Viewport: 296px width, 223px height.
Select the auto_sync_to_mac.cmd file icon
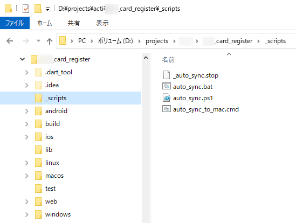tap(166, 109)
